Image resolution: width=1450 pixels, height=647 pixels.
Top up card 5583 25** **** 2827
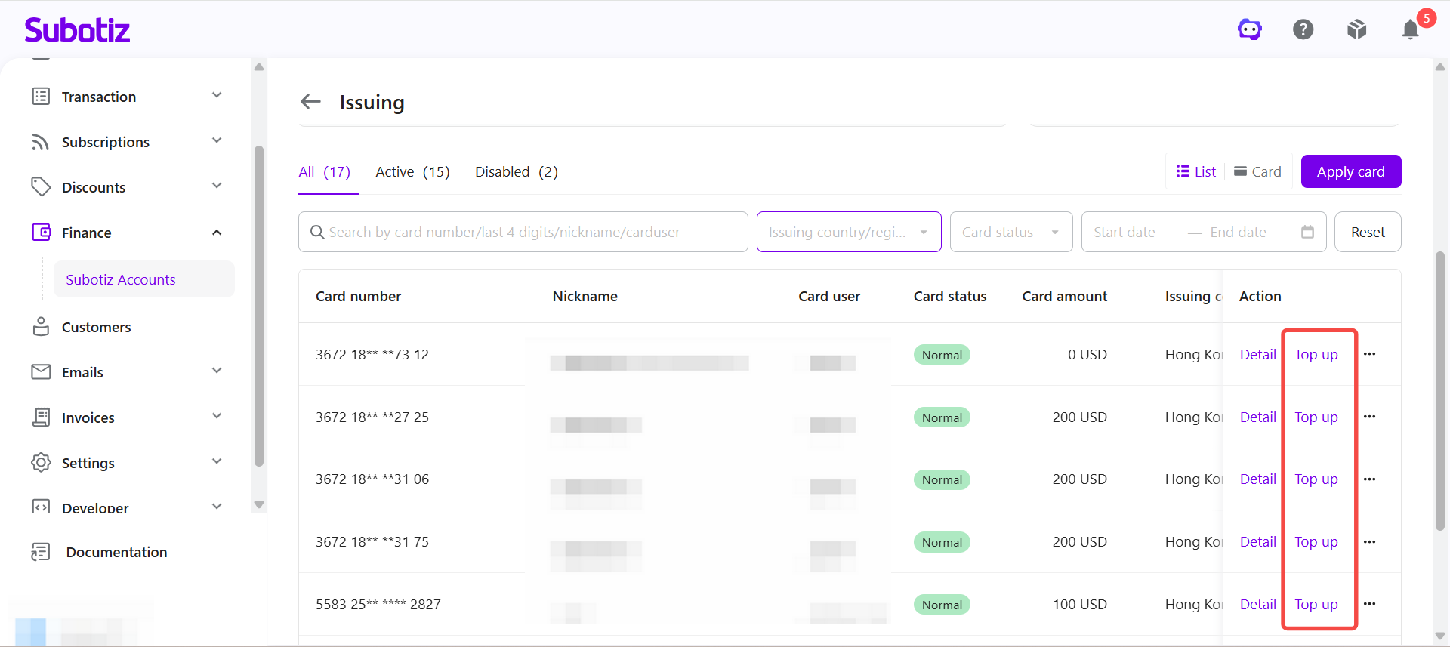tap(1316, 604)
